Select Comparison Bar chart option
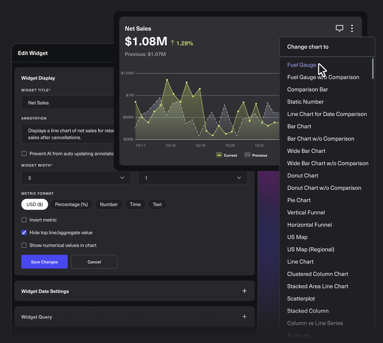 (308, 90)
